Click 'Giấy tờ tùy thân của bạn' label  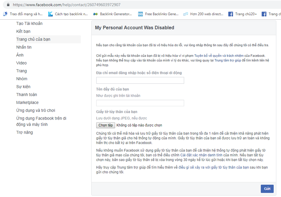pos(117,112)
